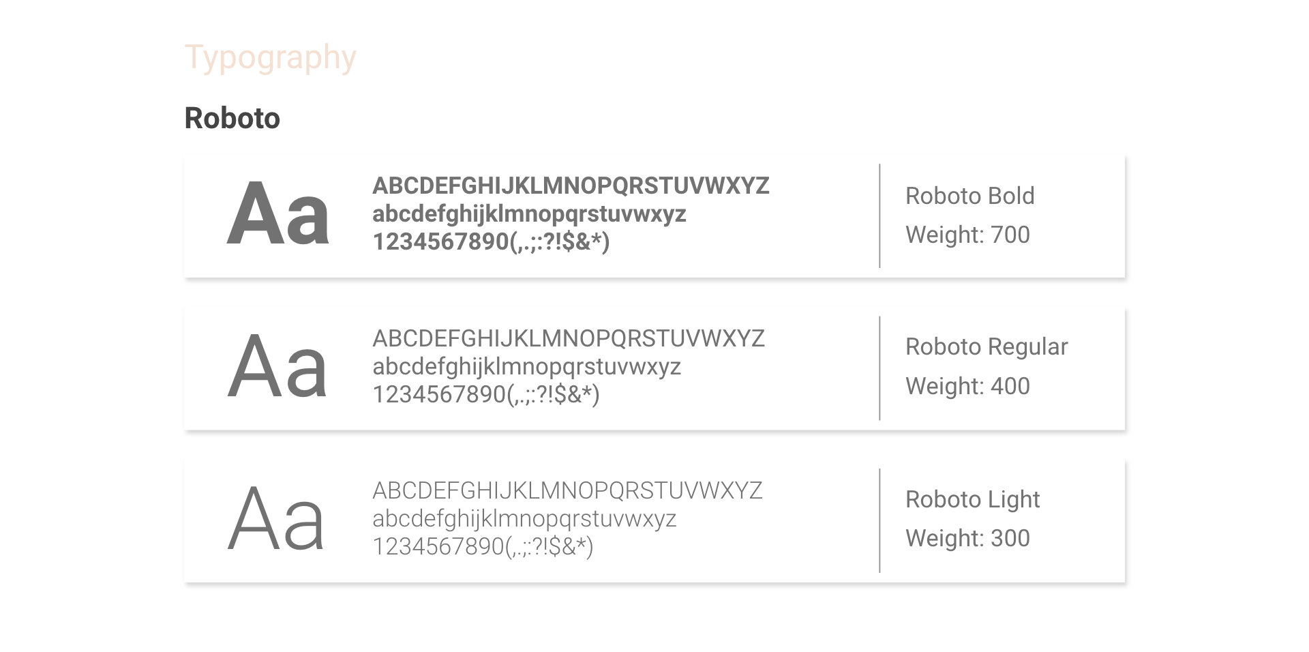Click the Roboto Regular label
The width and height of the screenshot is (1309, 652).
tap(986, 346)
